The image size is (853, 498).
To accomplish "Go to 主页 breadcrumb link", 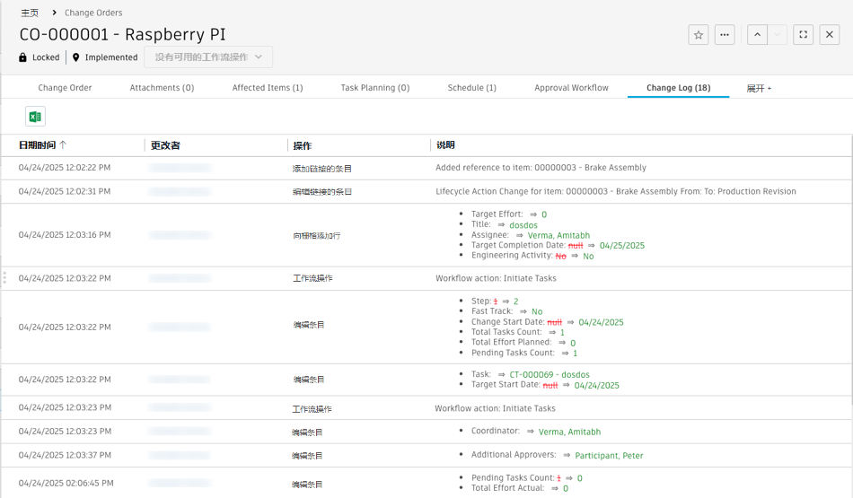I will 30,13.
